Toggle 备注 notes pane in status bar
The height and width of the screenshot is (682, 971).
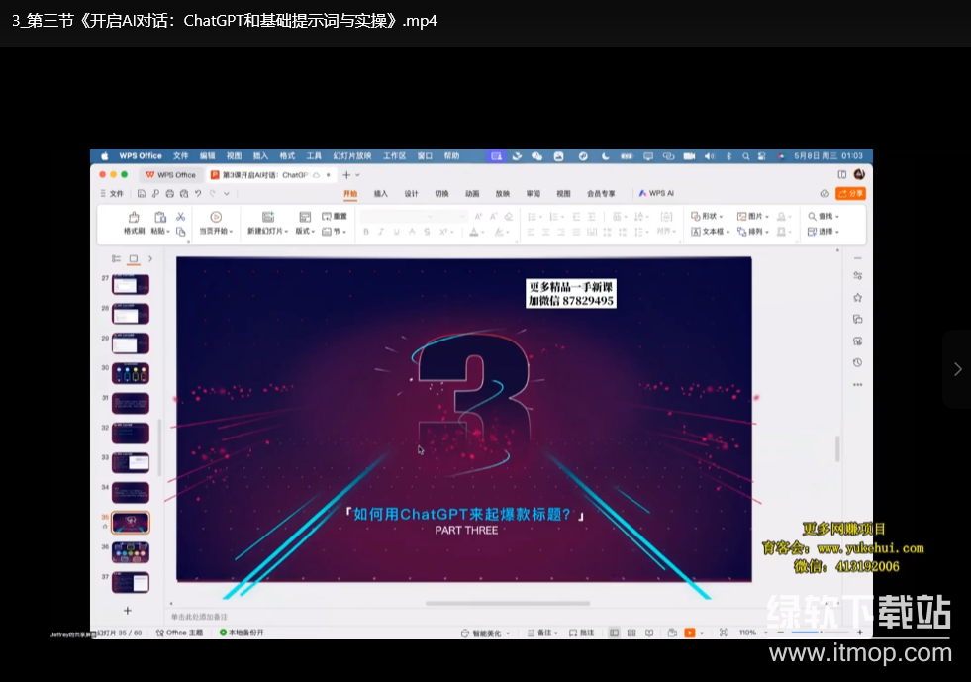(x=541, y=633)
